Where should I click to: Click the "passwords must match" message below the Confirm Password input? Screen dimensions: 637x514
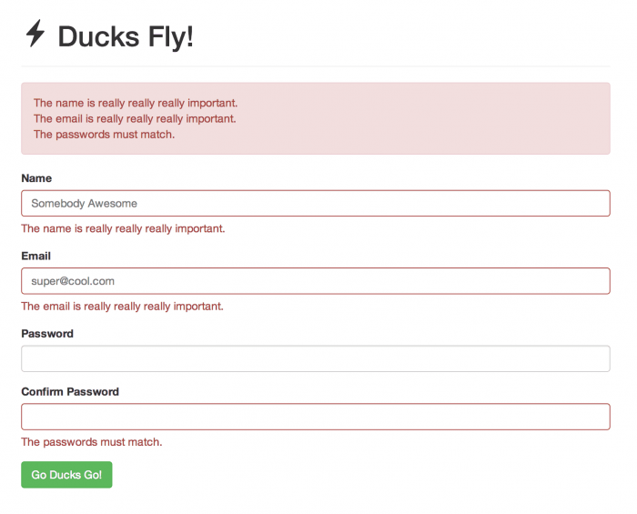pyautogui.click(x=91, y=442)
